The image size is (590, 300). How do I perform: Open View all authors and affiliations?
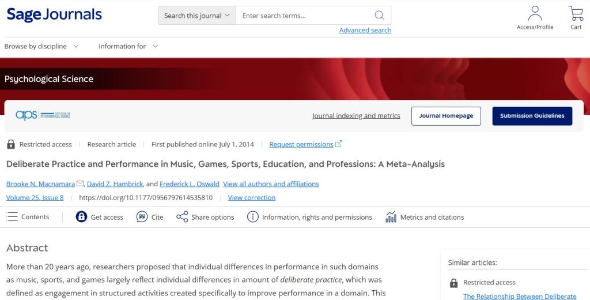271,184
